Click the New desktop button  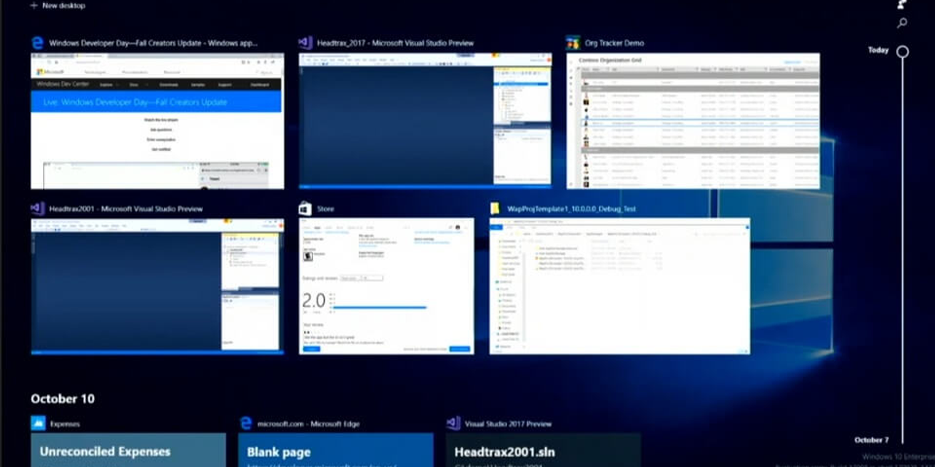coord(58,6)
